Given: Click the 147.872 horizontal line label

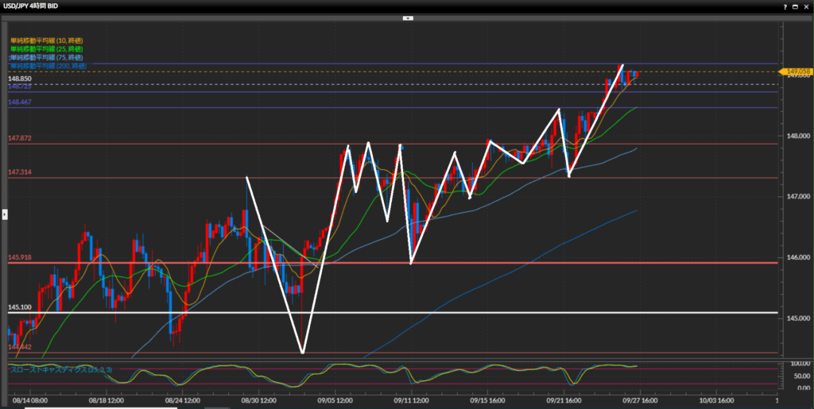Looking at the screenshot, I should tap(20, 138).
